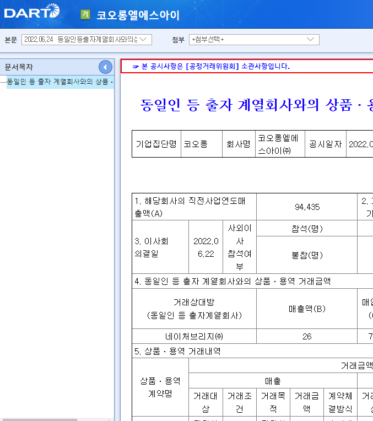The width and height of the screenshot is (373, 421).
Task: Click the 2022.06.22 date cell
Action: [206, 247]
